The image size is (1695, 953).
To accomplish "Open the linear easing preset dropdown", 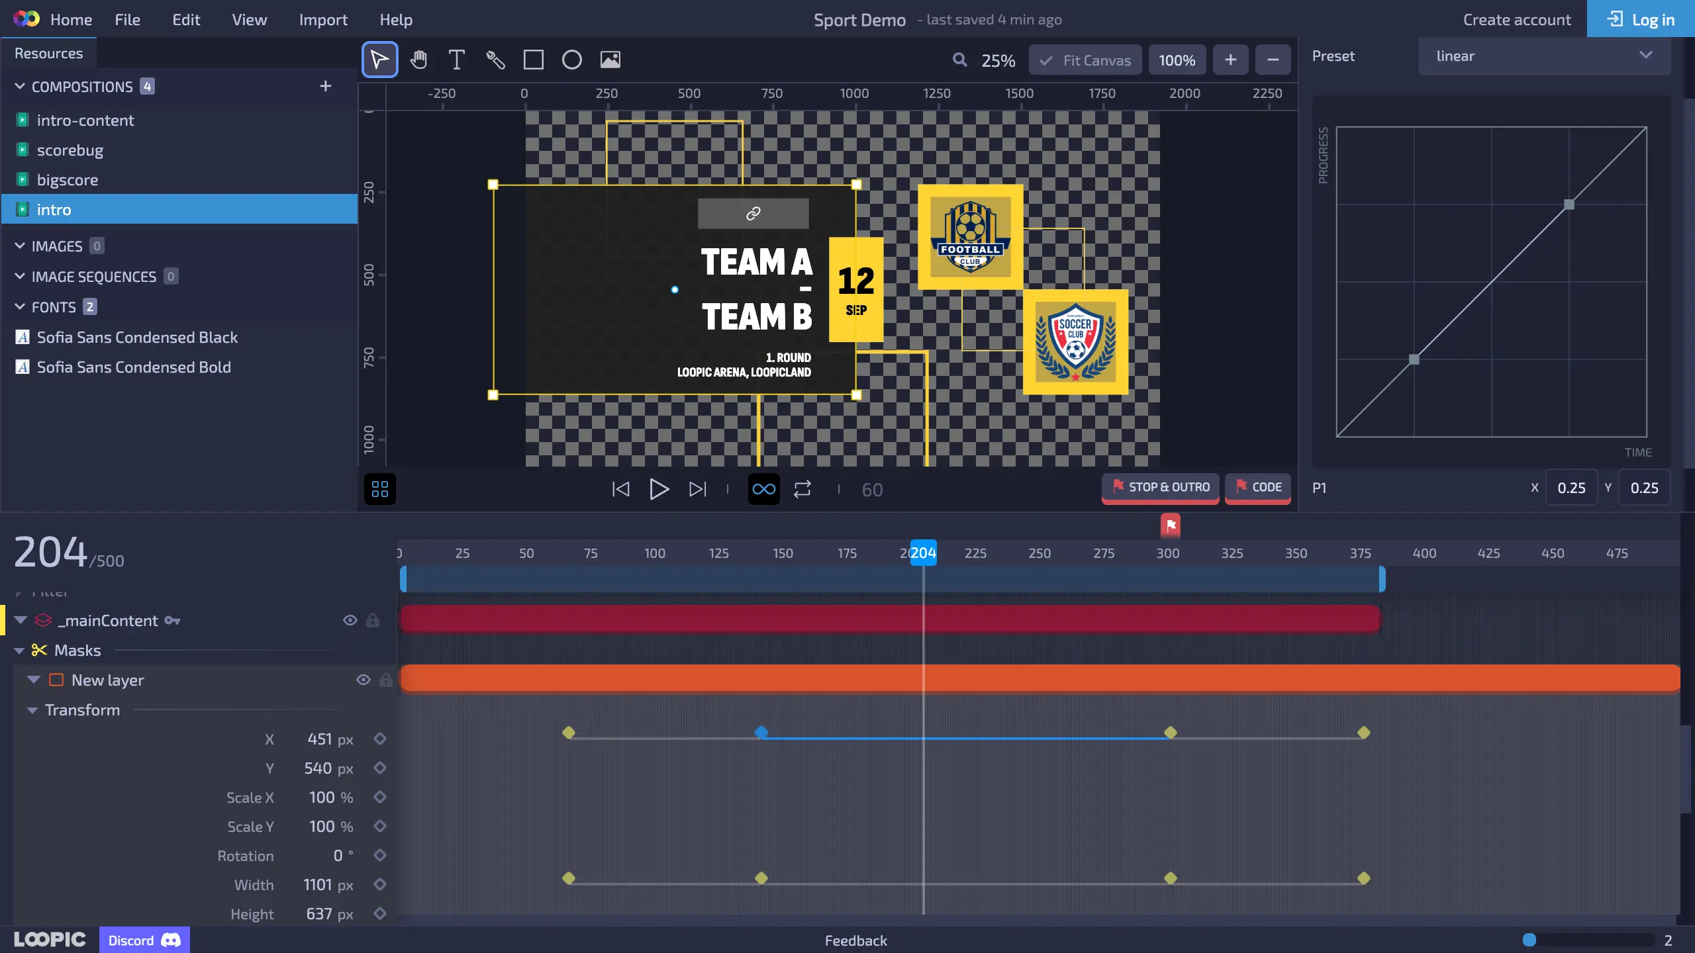I will [x=1543, y=55].
